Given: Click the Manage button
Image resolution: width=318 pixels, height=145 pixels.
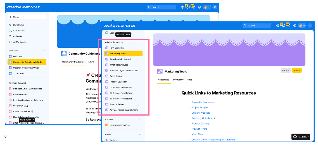Looking at the screenshot, I should (286, 70).
